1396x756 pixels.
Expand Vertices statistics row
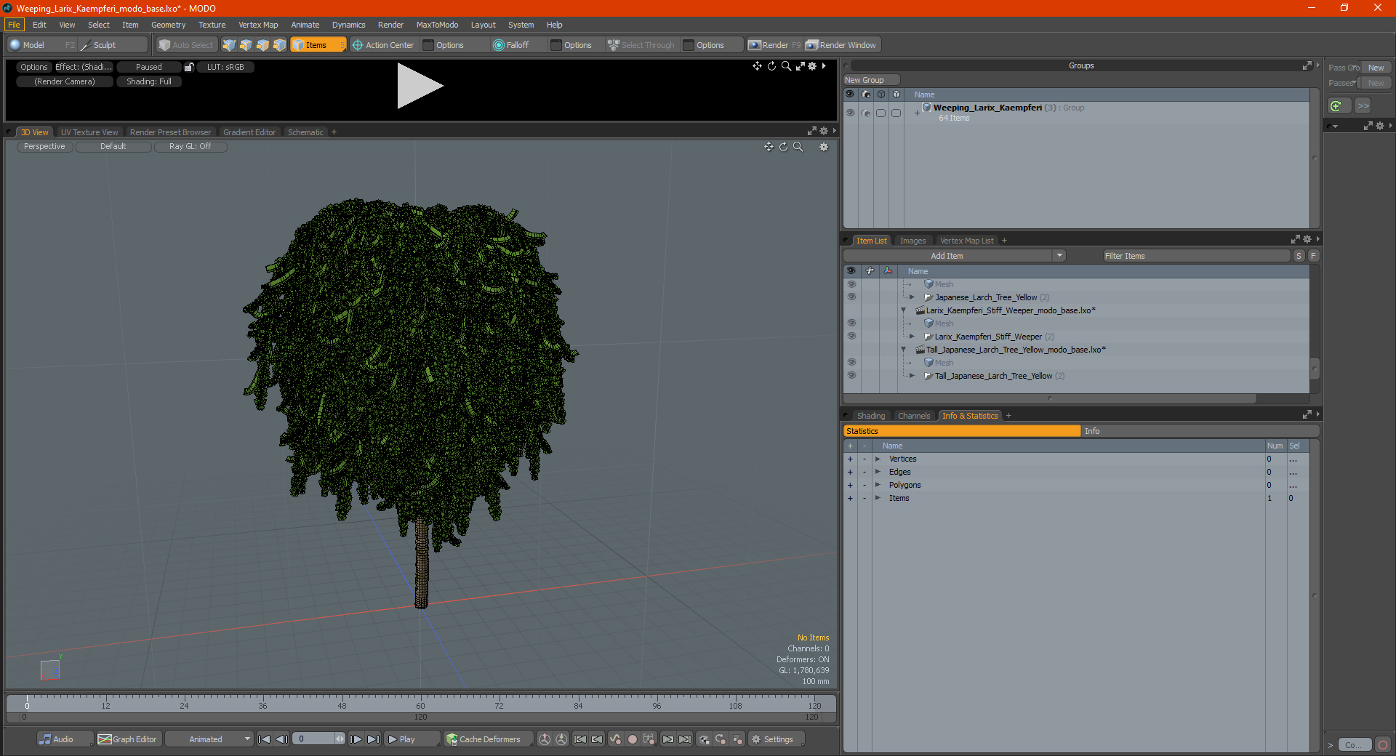point(878,459)
